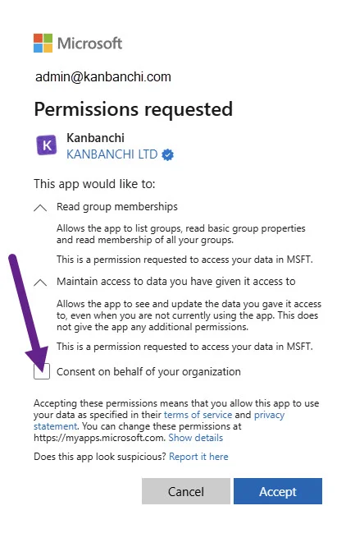The image size is (355, 538).
Task: Click the Permissions requested title
Action: click(x=133, y=109)
